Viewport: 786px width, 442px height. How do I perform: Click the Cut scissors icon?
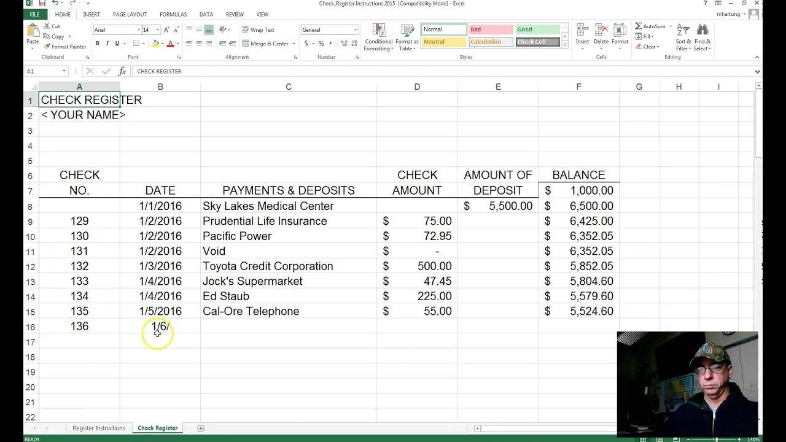(47, 26)
